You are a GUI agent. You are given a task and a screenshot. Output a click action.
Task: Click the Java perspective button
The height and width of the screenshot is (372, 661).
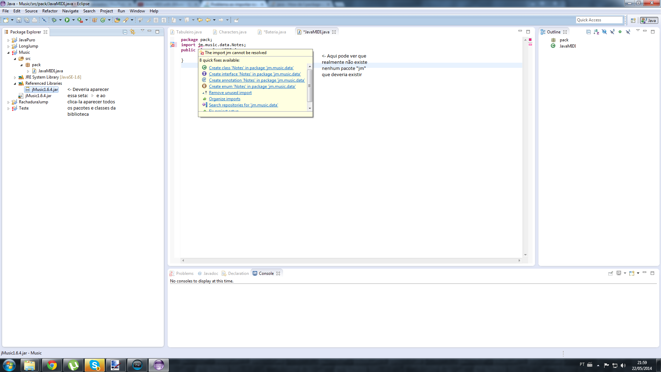[649, 21]
